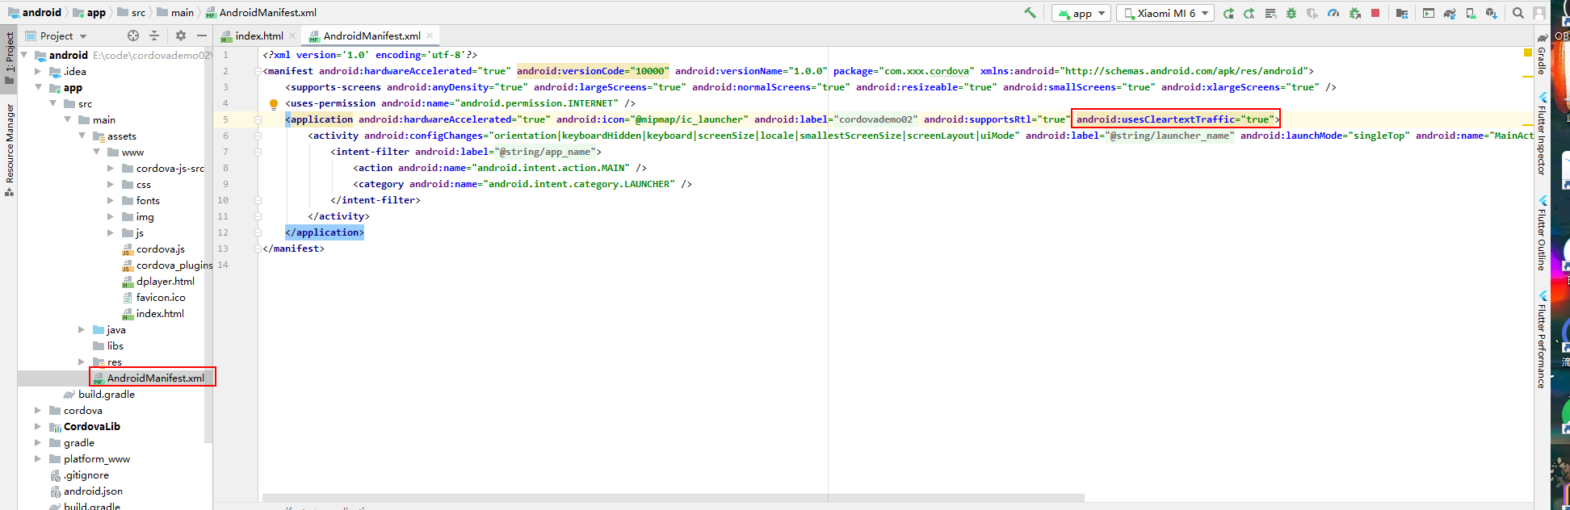Close the index.html tab
Viewport: 1570px width, 510px height.
tap(292, 36)
